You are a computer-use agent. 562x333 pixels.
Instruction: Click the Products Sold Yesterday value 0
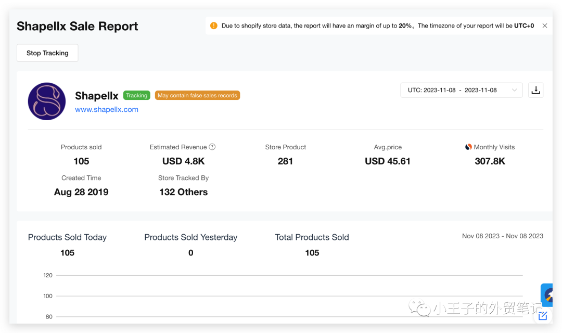pyautogui.click(x=190, y=253)
